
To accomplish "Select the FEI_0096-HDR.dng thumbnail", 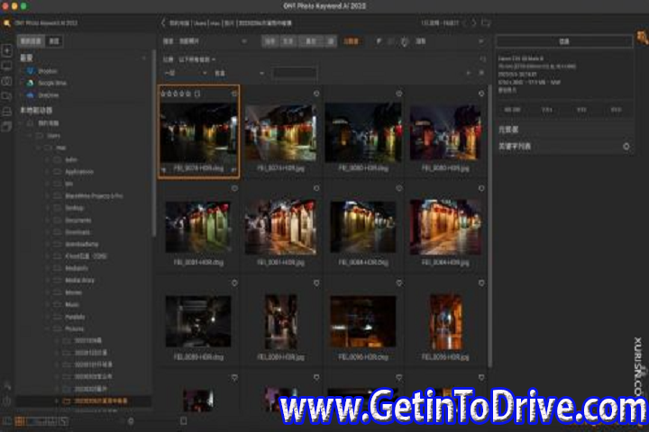I will pyautogui.click(x=363, y=321).
